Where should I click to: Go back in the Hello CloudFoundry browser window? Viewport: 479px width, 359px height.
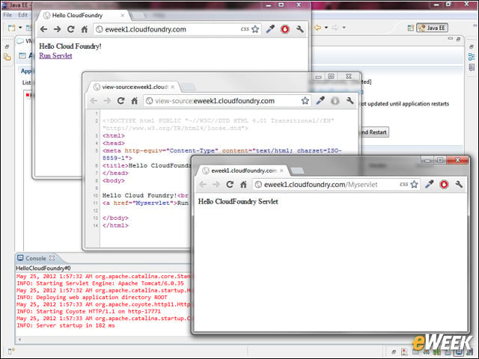click(x=43, y=29)
